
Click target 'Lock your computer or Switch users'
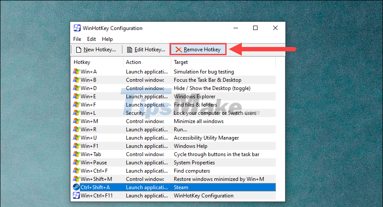click(215, 113)
